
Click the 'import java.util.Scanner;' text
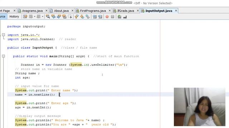(x=31, y=39)
